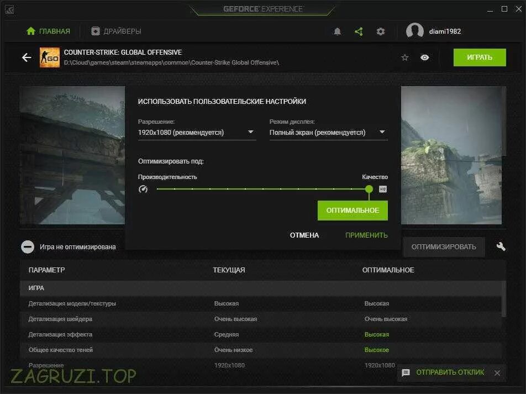Click the green Высокая optimal effect value
The image size is (526, 394).
377,335
